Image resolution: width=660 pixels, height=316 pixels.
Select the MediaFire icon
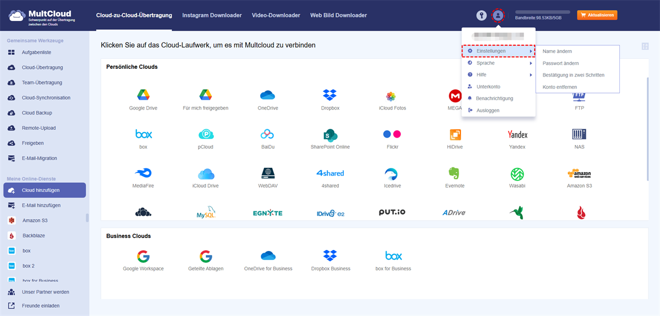click(143, 173)
